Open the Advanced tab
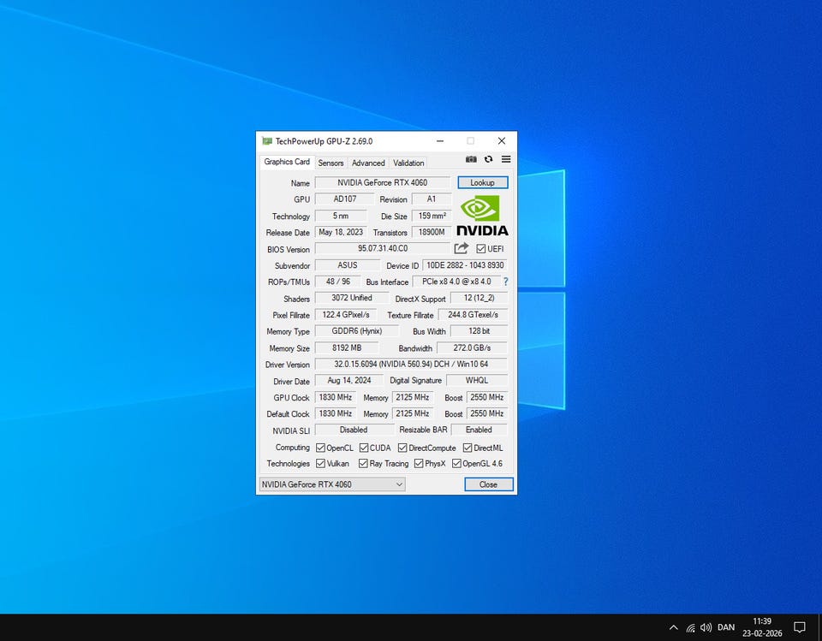The height and width of the screenshot is (641, 822). 368,163
